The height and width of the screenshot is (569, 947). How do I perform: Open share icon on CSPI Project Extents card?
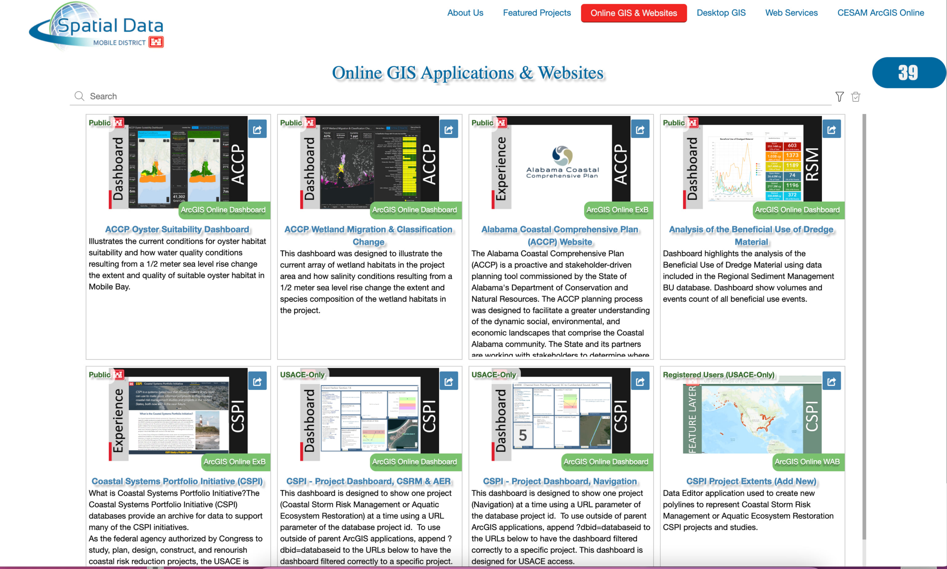coord(831,381)
